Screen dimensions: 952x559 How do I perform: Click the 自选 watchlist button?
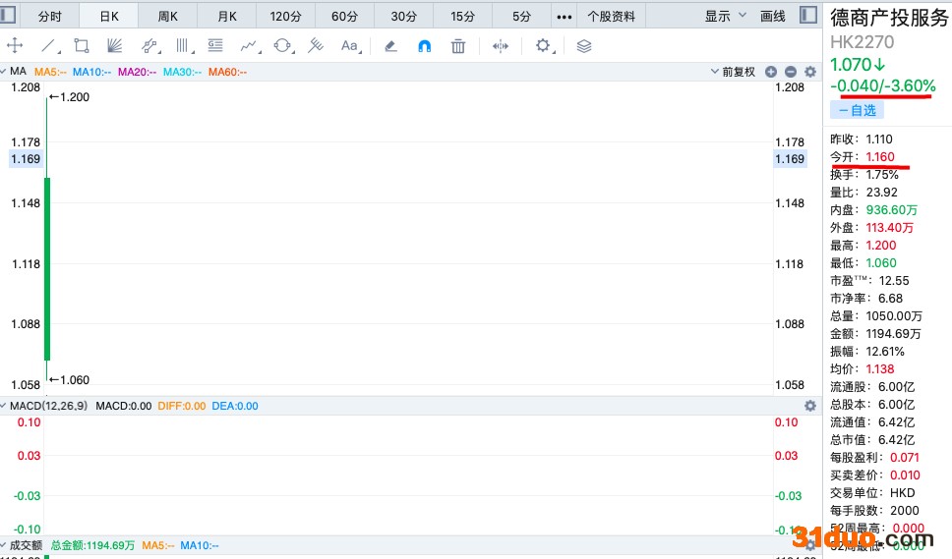857,110
